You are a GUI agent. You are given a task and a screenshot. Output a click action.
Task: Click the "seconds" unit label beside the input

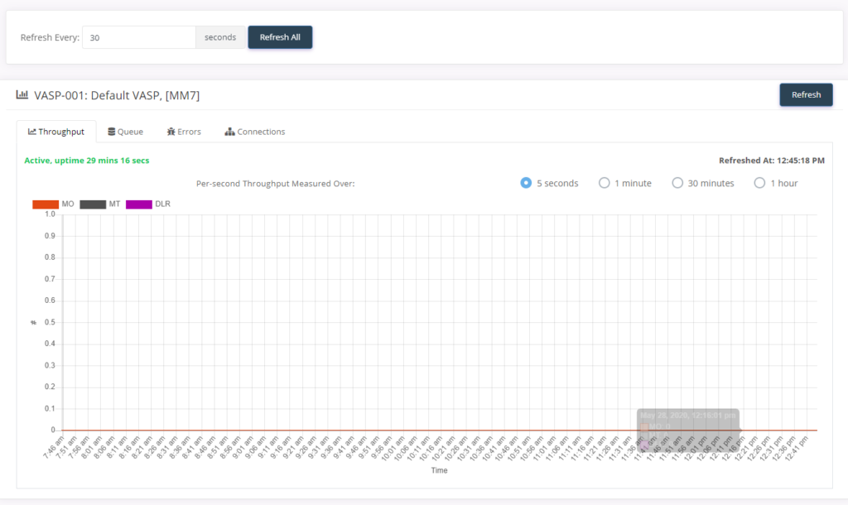point(220,37)
